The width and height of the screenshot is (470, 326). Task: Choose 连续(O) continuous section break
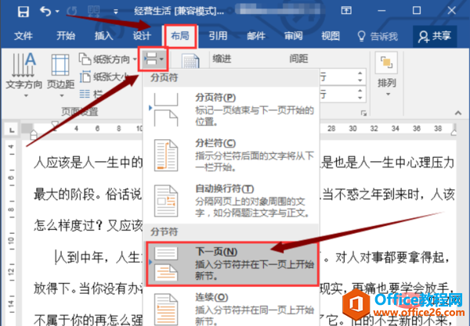click(x=231, y=308)
